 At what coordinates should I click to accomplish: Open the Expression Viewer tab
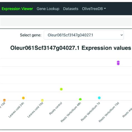point(17,9)
